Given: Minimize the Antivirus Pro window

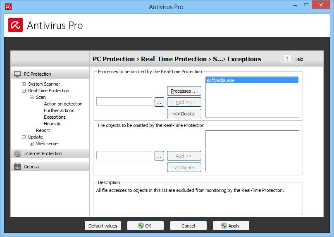Looking at the screenshot, I should pos(295,5).
